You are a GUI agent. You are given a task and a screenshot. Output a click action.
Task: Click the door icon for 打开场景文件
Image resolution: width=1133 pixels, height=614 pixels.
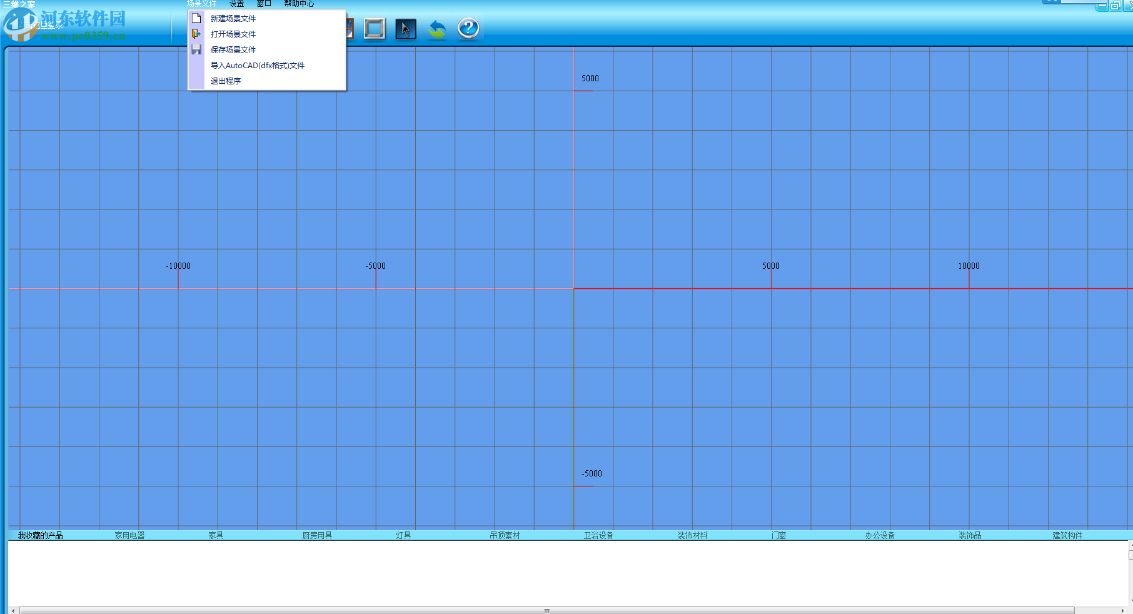tap(196, 34)
